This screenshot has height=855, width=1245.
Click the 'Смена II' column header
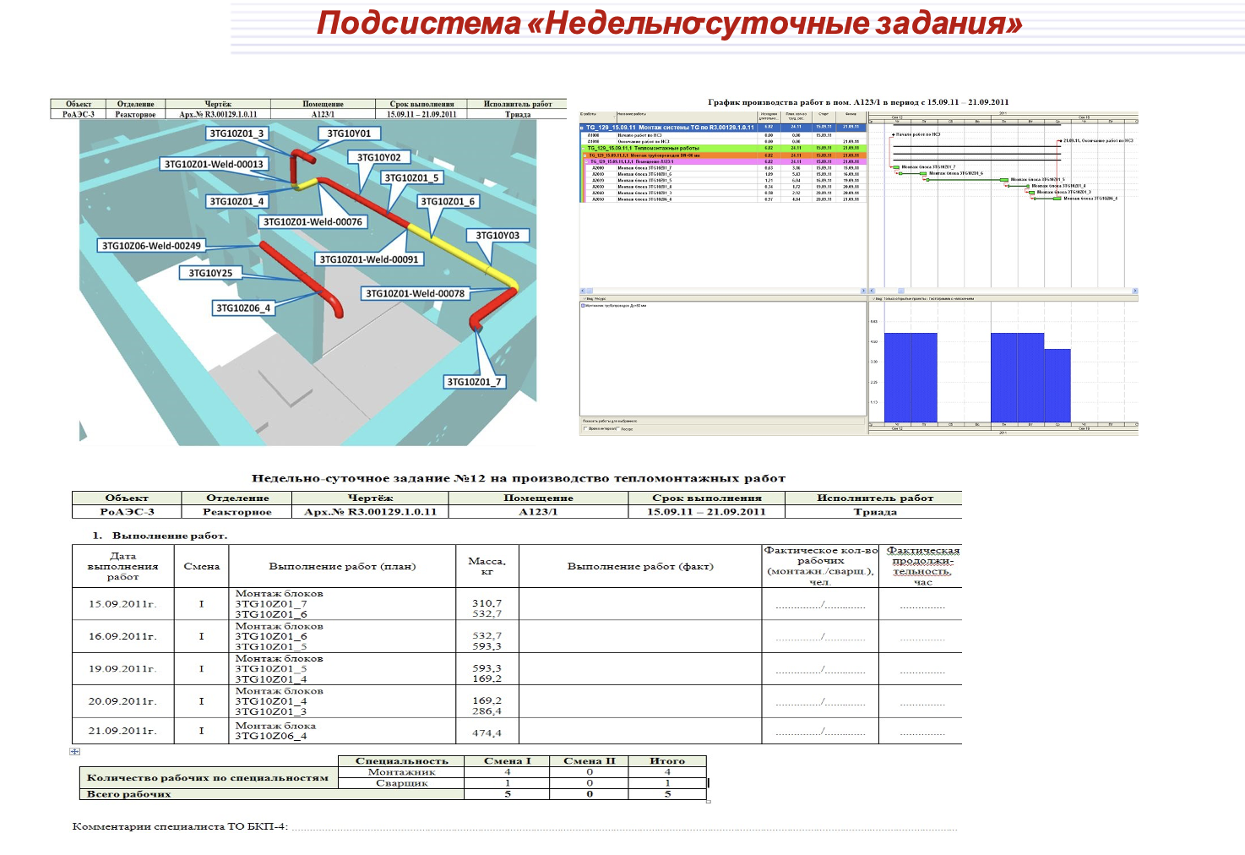coord(589,760)
